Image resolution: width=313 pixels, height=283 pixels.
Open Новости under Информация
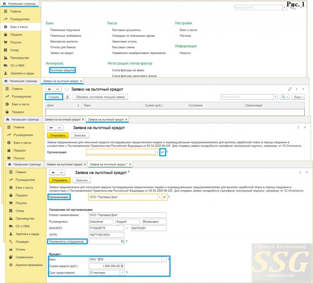pyautogui.click(x=185, y=53)
